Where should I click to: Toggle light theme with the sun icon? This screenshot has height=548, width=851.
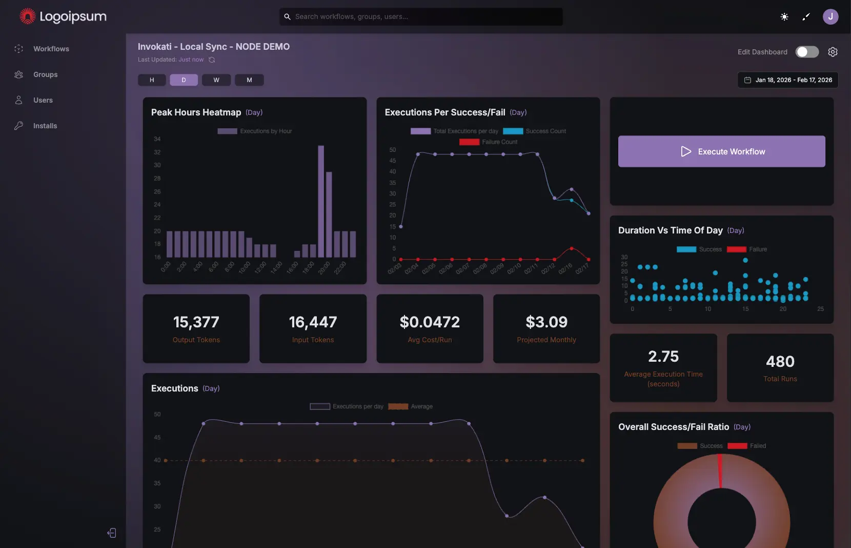[x=784, y=16]
